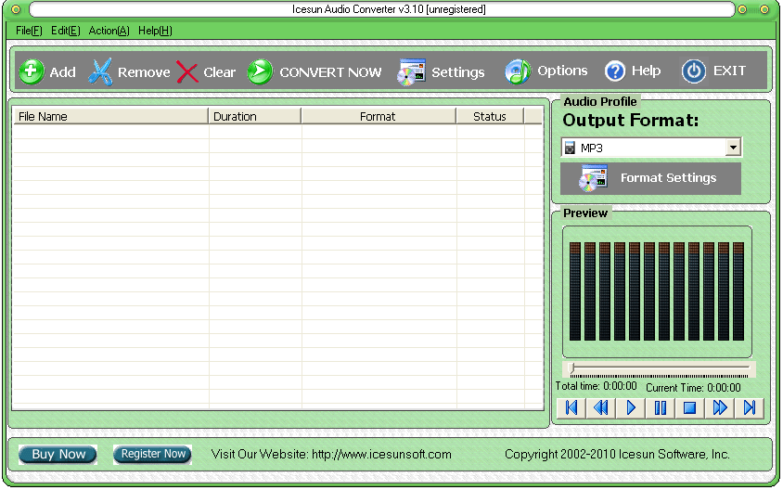
Task: Click the Current Time 0:00:00 readout
Action: (x=693, y=388)
